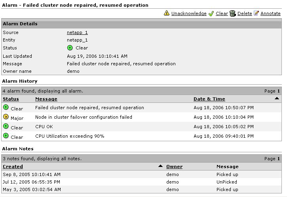The height and width of the screenshot is (197, 287).
Task: Click the yellow Major status icon
Action: (x=6, y=117)
